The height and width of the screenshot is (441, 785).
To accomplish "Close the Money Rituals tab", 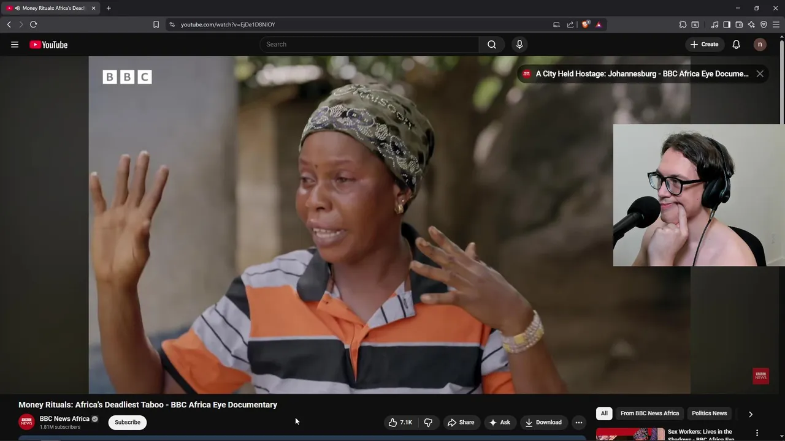I will coord(93,8).
